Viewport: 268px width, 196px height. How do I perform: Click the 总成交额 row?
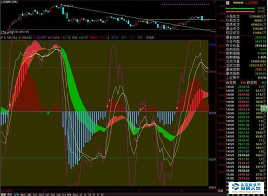(x=246, y=65)
